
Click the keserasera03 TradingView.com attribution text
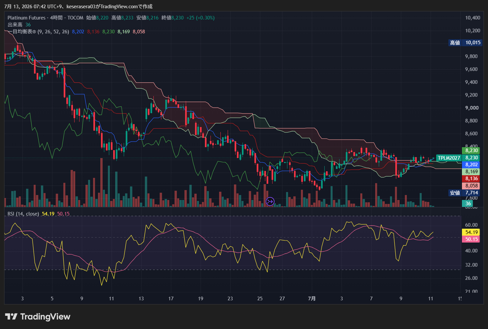coord(109,6)
